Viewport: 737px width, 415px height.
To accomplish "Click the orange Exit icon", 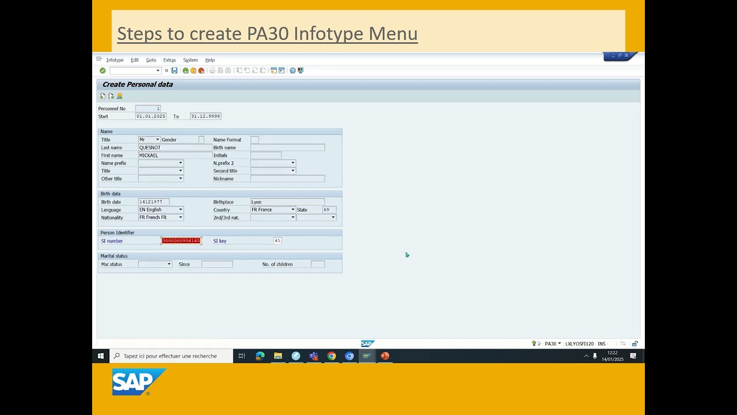I will pos(193,70).
